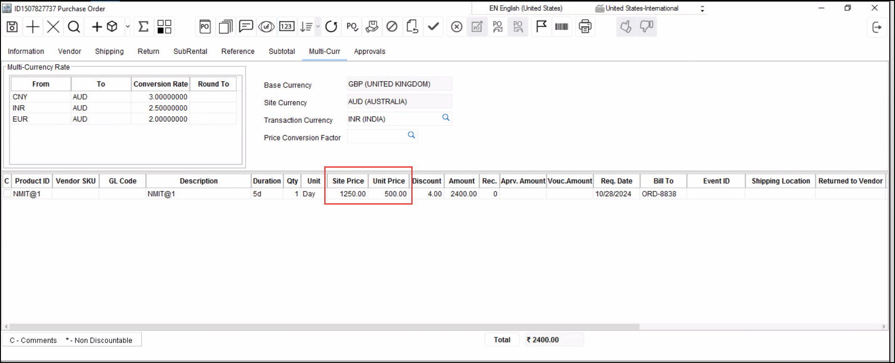Click the exit door arrow icon
895x363 pixels.
[x=877, y=27]
